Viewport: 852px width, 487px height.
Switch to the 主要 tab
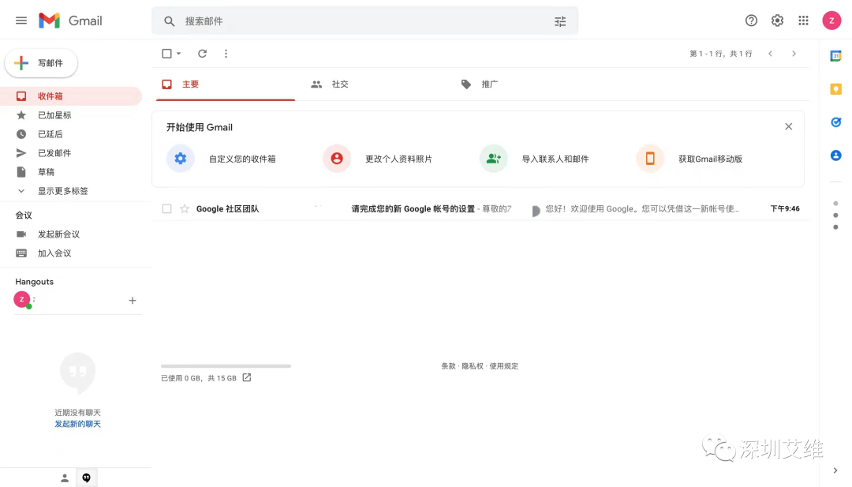226,84
